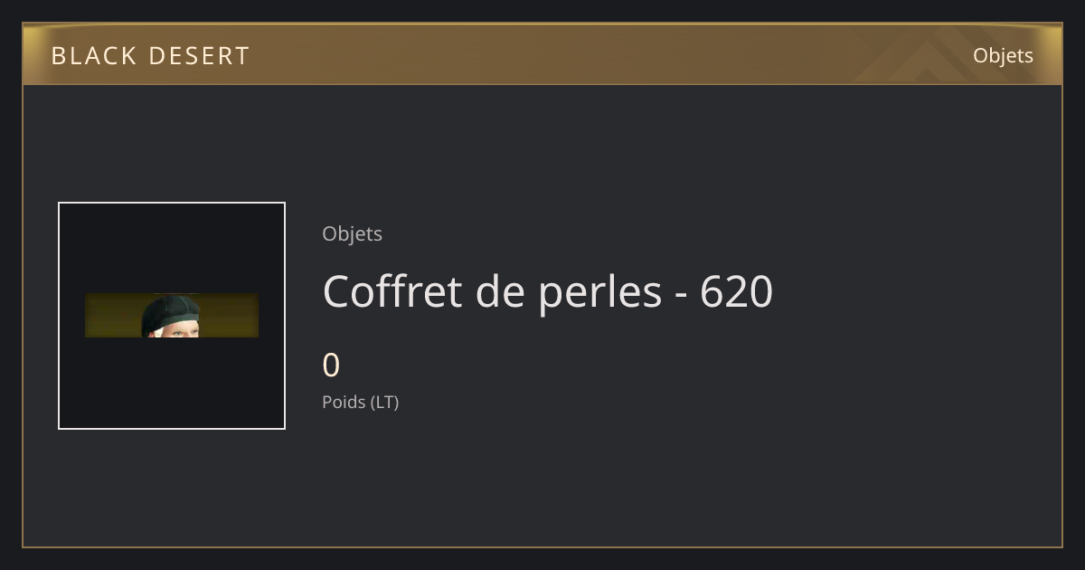The width and height of the screenshot is (1085, 570).
Task: Click the Coffret de perles - 620 item title
Action: click(x=548, y=291)
